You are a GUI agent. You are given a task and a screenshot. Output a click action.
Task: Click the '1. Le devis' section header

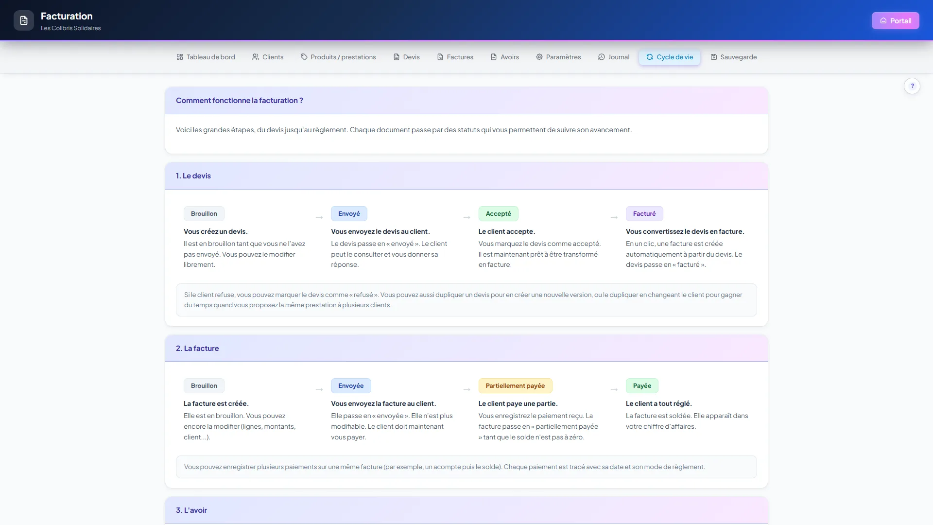466,175
